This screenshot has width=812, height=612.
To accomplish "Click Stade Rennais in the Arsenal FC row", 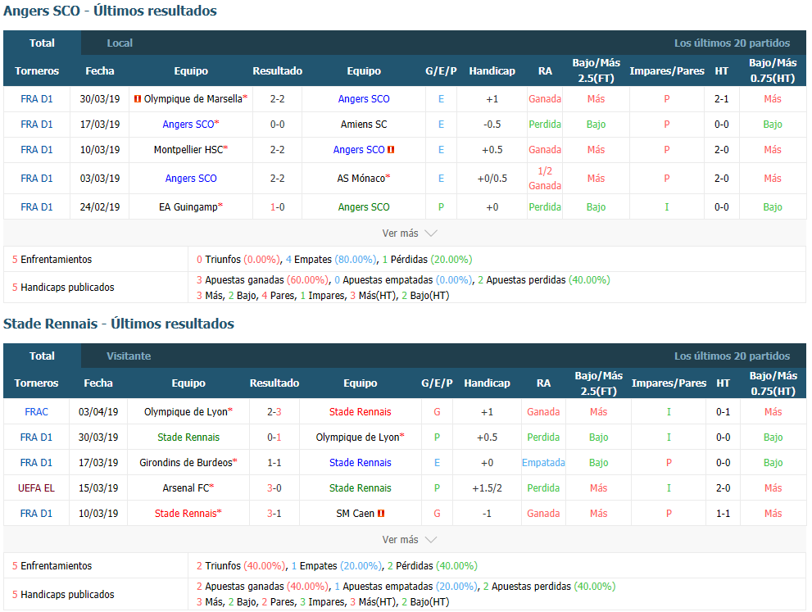I will click(360, 487).
